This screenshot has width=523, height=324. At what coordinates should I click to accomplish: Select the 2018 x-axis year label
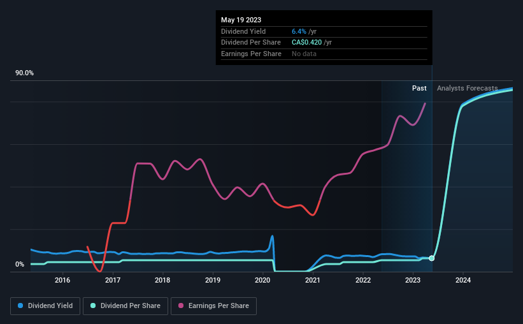coord(162,280)
